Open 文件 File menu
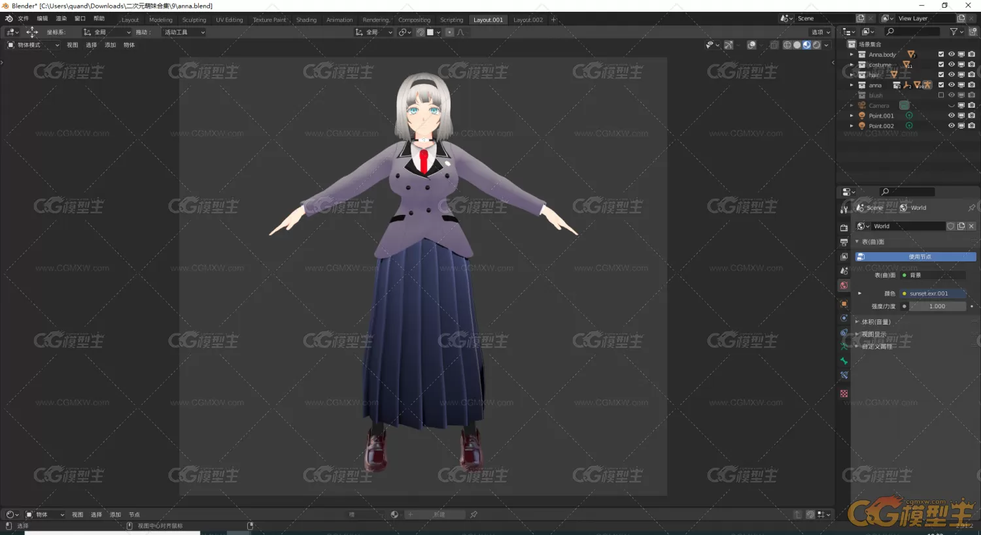 (x=23, y=18)
